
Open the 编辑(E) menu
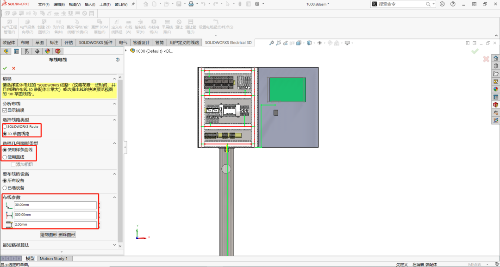(x=59, y=5)
